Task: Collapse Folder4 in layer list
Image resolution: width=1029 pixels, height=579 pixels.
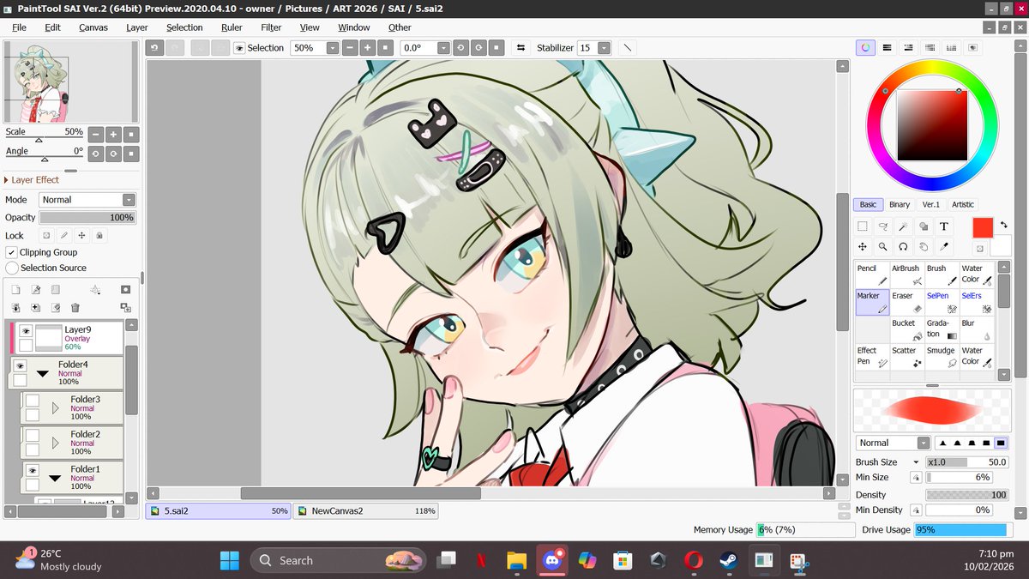Action: pos(42,373)
